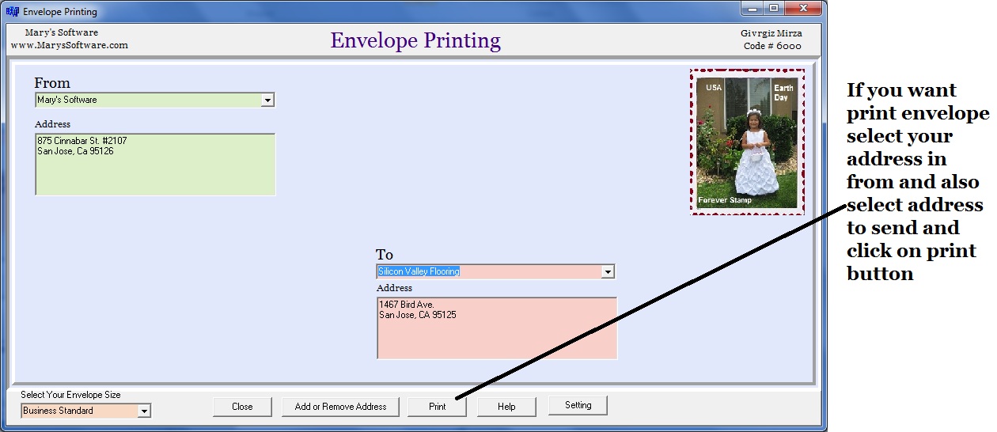Expand the To recipient dropdown arrow
The height and width of the screenshot is (432, 997).
608,272
